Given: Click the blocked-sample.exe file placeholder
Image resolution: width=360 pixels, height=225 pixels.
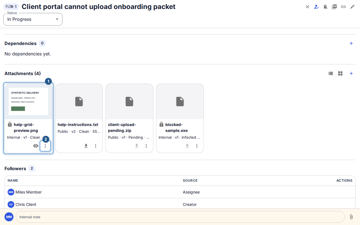Looking at the screenshot, I should [180, 102].
